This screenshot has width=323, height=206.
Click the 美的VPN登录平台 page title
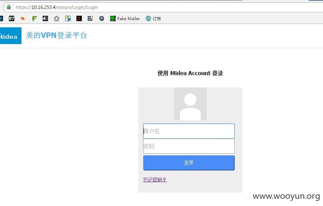coord(56,36)
